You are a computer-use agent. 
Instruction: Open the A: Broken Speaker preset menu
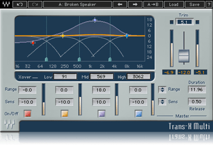click(x=77, y=4)
